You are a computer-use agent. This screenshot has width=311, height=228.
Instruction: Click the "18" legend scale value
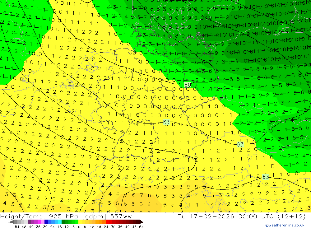tap(99, 227)
